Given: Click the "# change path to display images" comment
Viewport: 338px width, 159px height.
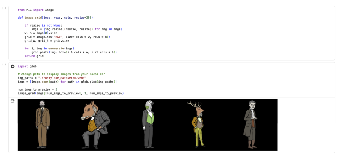Looking at the screenshot, I should (62, 74).
